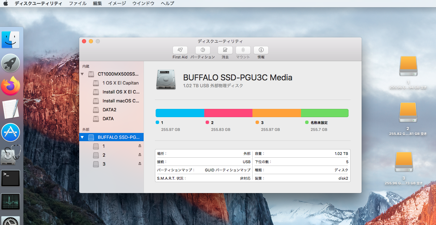Click the GUID パーティションマップ value
Viewport: 436px width, 225px height.
click(x=228, y=170)
